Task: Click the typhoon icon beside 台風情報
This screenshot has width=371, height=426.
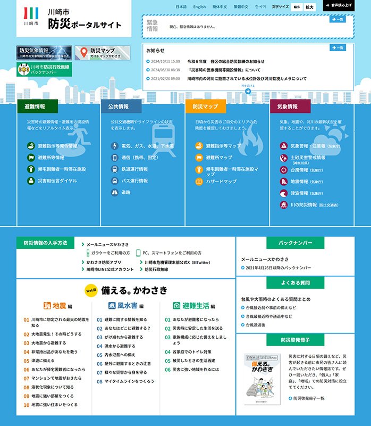Action: (x=284, y=170)
